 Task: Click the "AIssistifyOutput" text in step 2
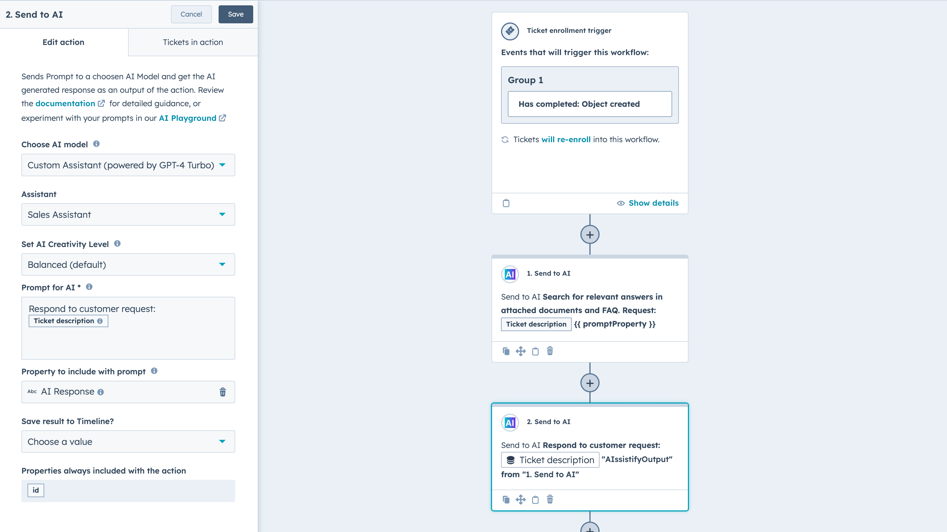[637, 459]
